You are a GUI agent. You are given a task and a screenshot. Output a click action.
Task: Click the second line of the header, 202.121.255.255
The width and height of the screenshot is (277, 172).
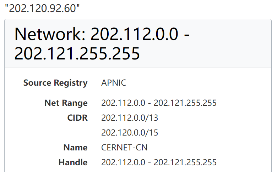pos(77,53)
